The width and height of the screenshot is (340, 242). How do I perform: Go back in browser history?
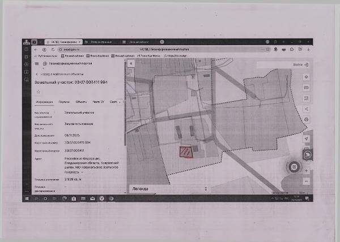point(36,50)
